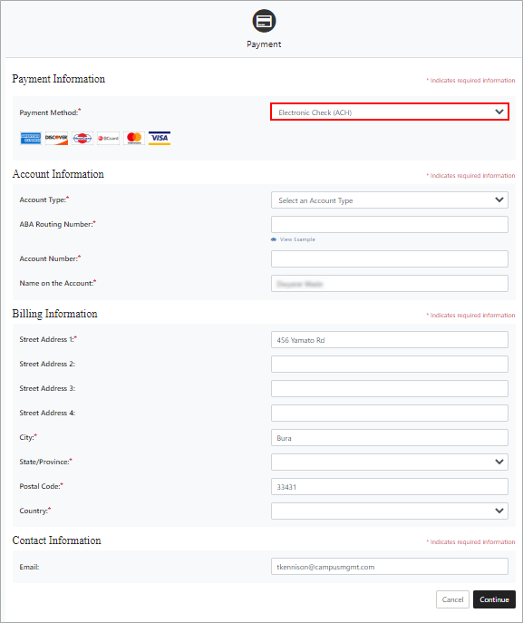
Task: Click the Discover card logo
Action: [x=56, y=138]
